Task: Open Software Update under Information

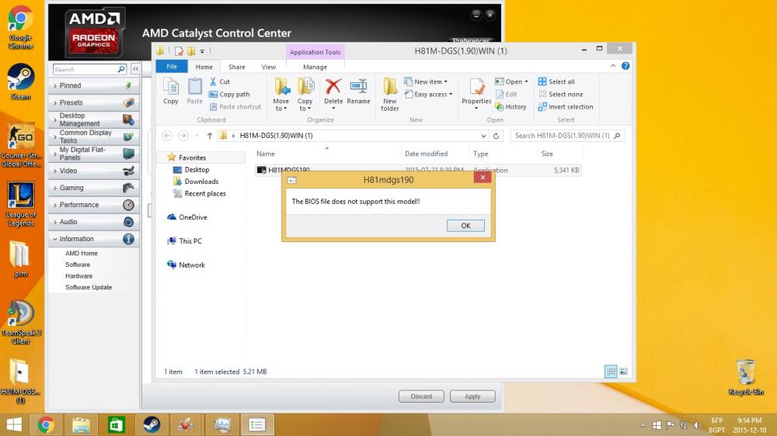Action: 89,287
